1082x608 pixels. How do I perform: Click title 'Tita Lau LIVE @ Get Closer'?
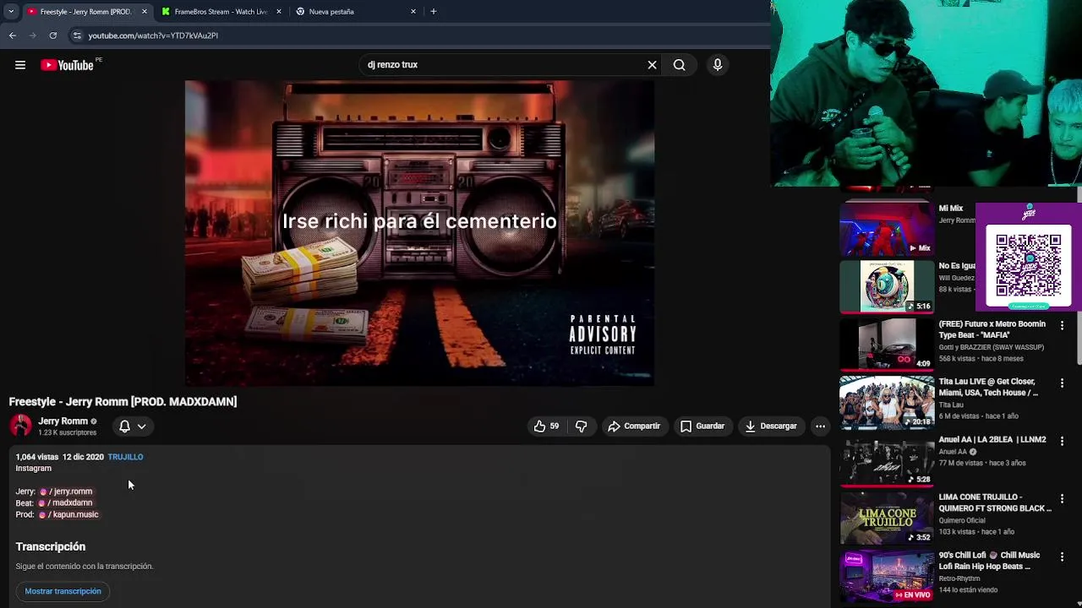pos(988,388)
